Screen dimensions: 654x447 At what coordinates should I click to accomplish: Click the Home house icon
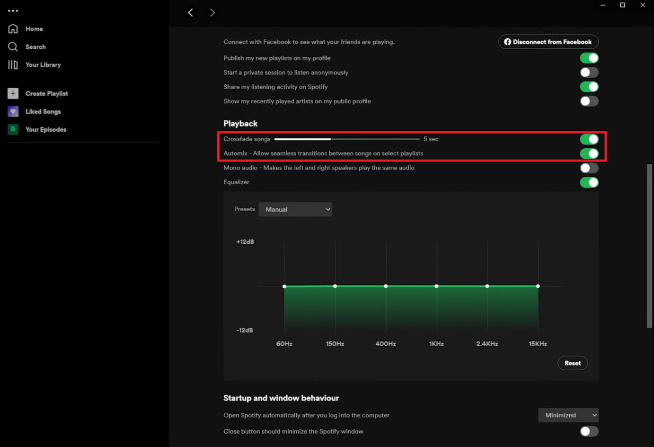click(x=13, y=29)
